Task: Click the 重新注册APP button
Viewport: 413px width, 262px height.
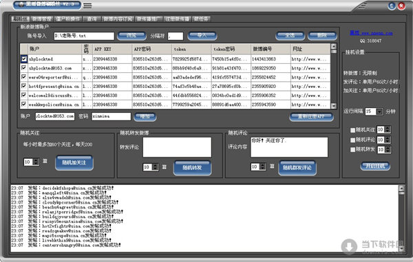Action: (x=311, y=116)
